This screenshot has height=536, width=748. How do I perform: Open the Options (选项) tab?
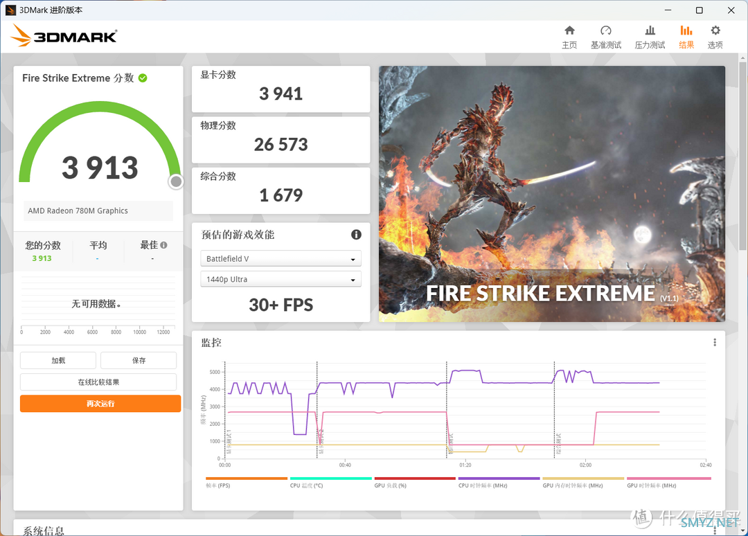coord(715,37)
